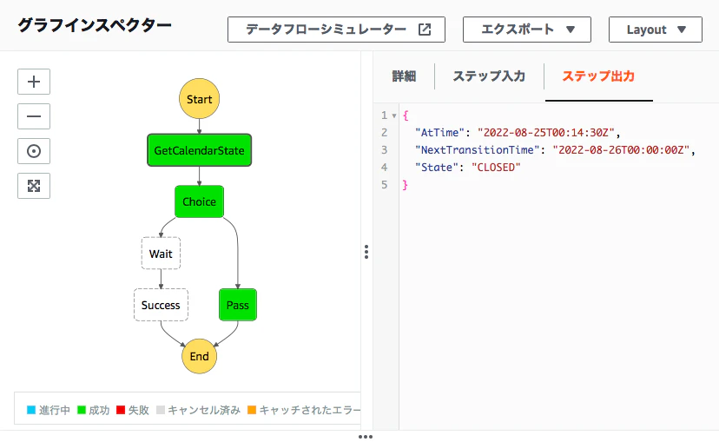
Task: Click the blue 進行中 legend swatch
Action: click(x=31, y=410)
